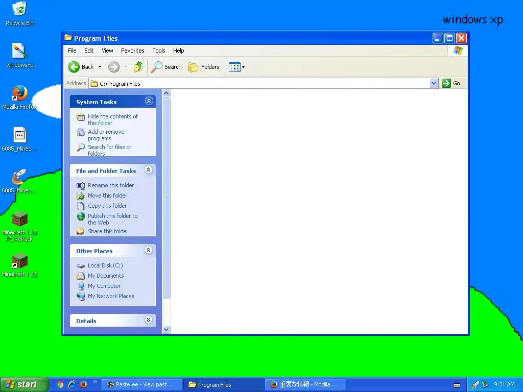Expand the Address bar dropdown arrow
This screenshot has height=392, width=523.
434,83
